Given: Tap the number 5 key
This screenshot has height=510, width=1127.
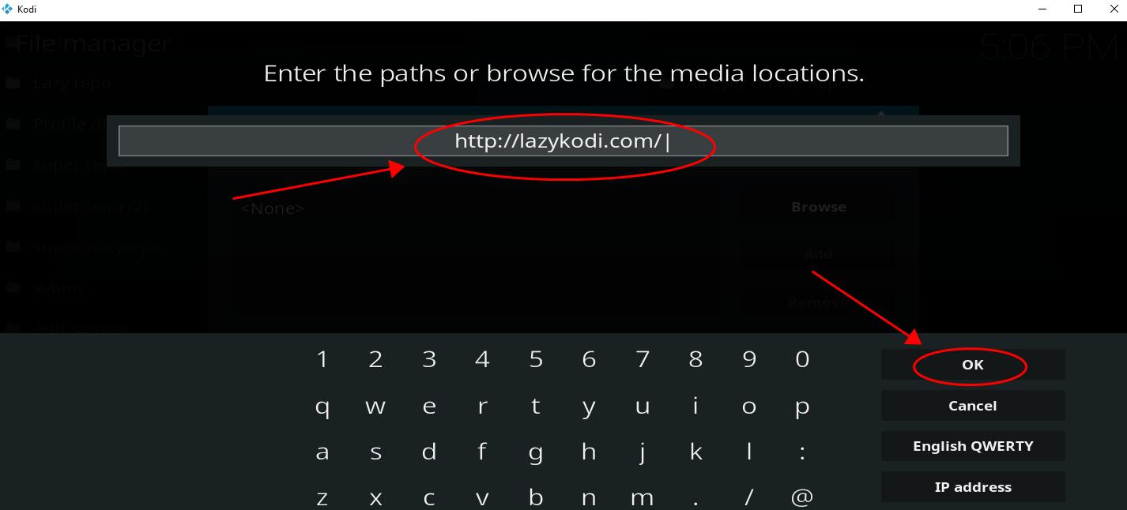Looking at the screenshot, I should 536,359.
